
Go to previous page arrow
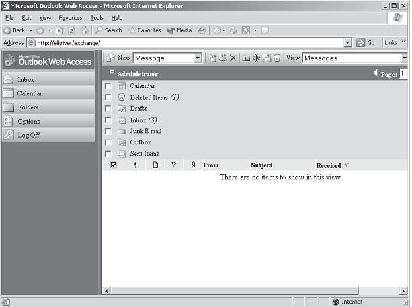(x=375, y=73)
